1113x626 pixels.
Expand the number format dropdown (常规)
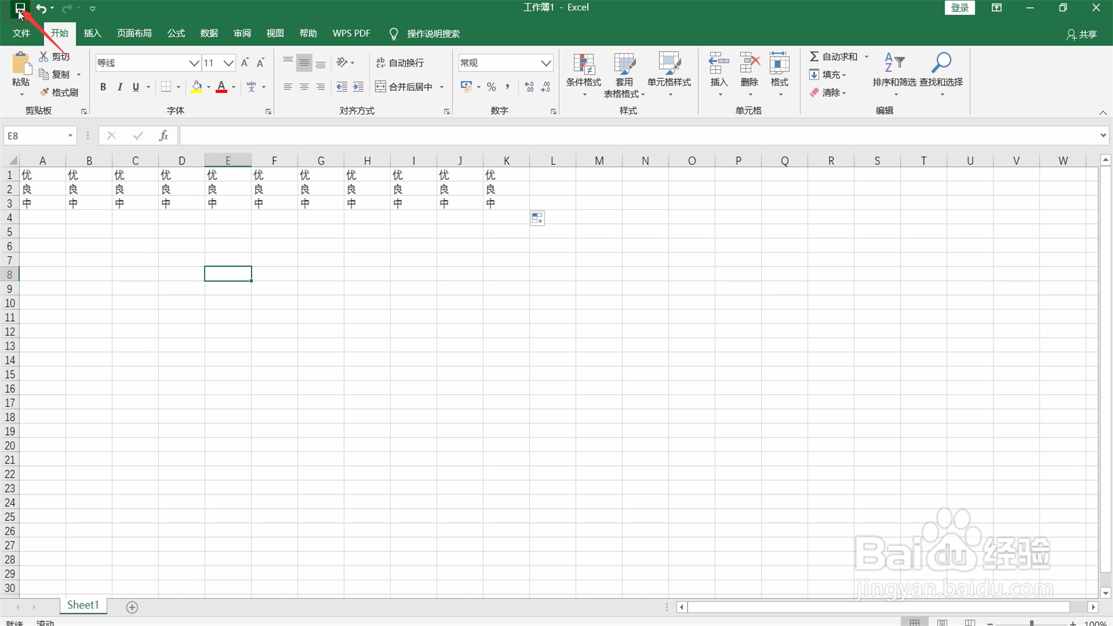[x=546, y=63]
